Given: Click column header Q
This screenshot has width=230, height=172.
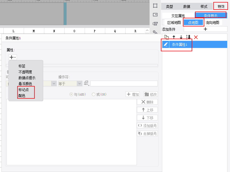Looking at the screenshot, I should (x=115, y=31).
